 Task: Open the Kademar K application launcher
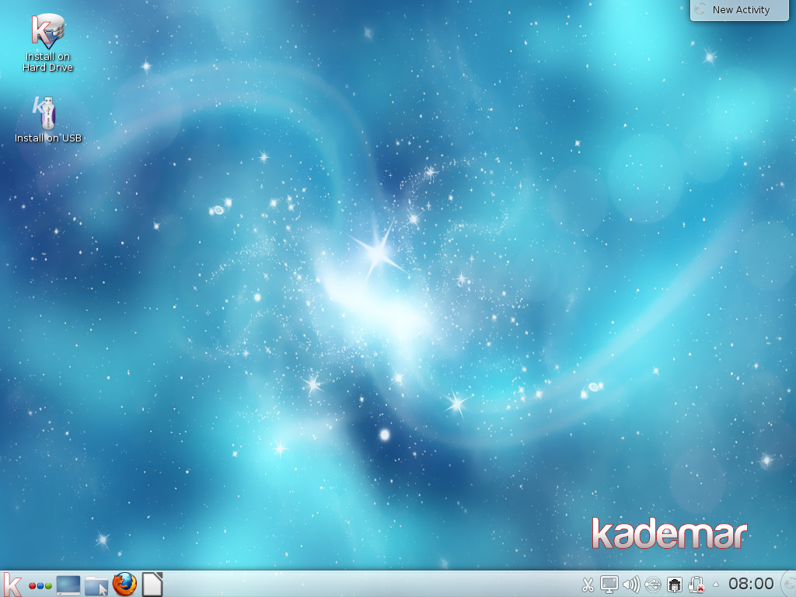coord(12,584)
